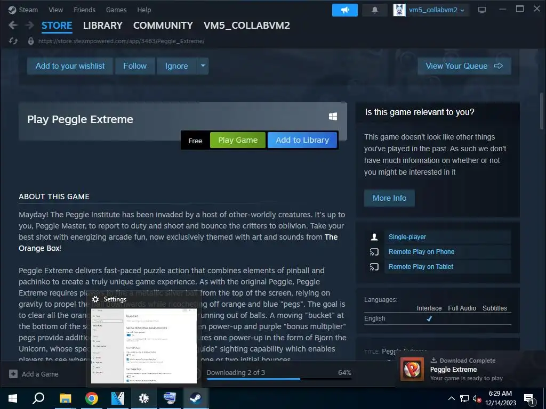
Task: Open the announcements megaphone button
Action: click(x=345, y=10)
